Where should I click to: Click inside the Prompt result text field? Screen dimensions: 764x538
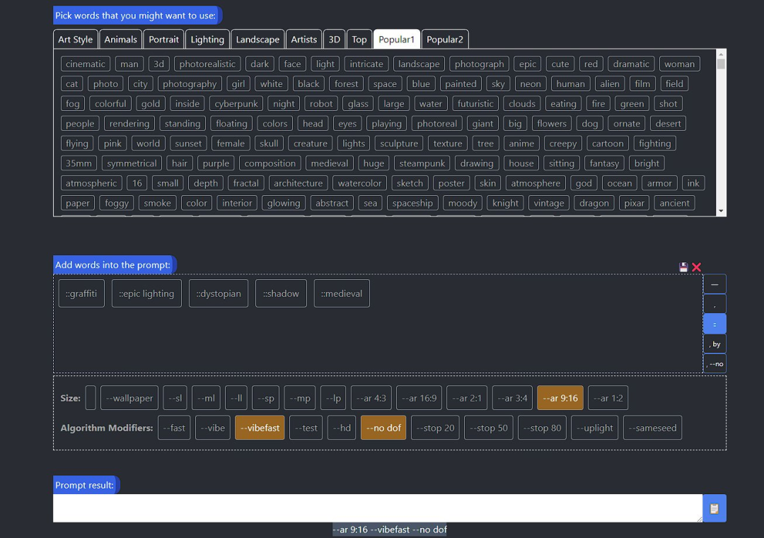[x=377, y=508]
